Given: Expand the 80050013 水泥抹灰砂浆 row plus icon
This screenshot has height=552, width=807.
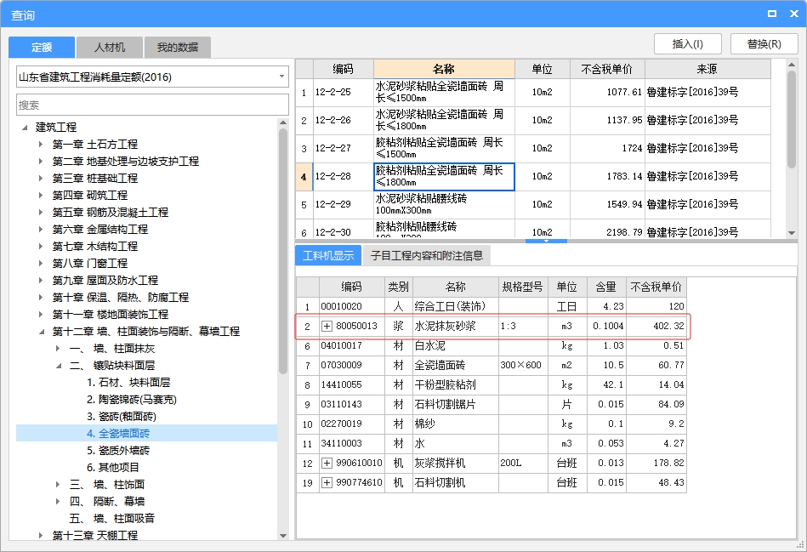Looking at the screenshot, I should click(327, 326).
